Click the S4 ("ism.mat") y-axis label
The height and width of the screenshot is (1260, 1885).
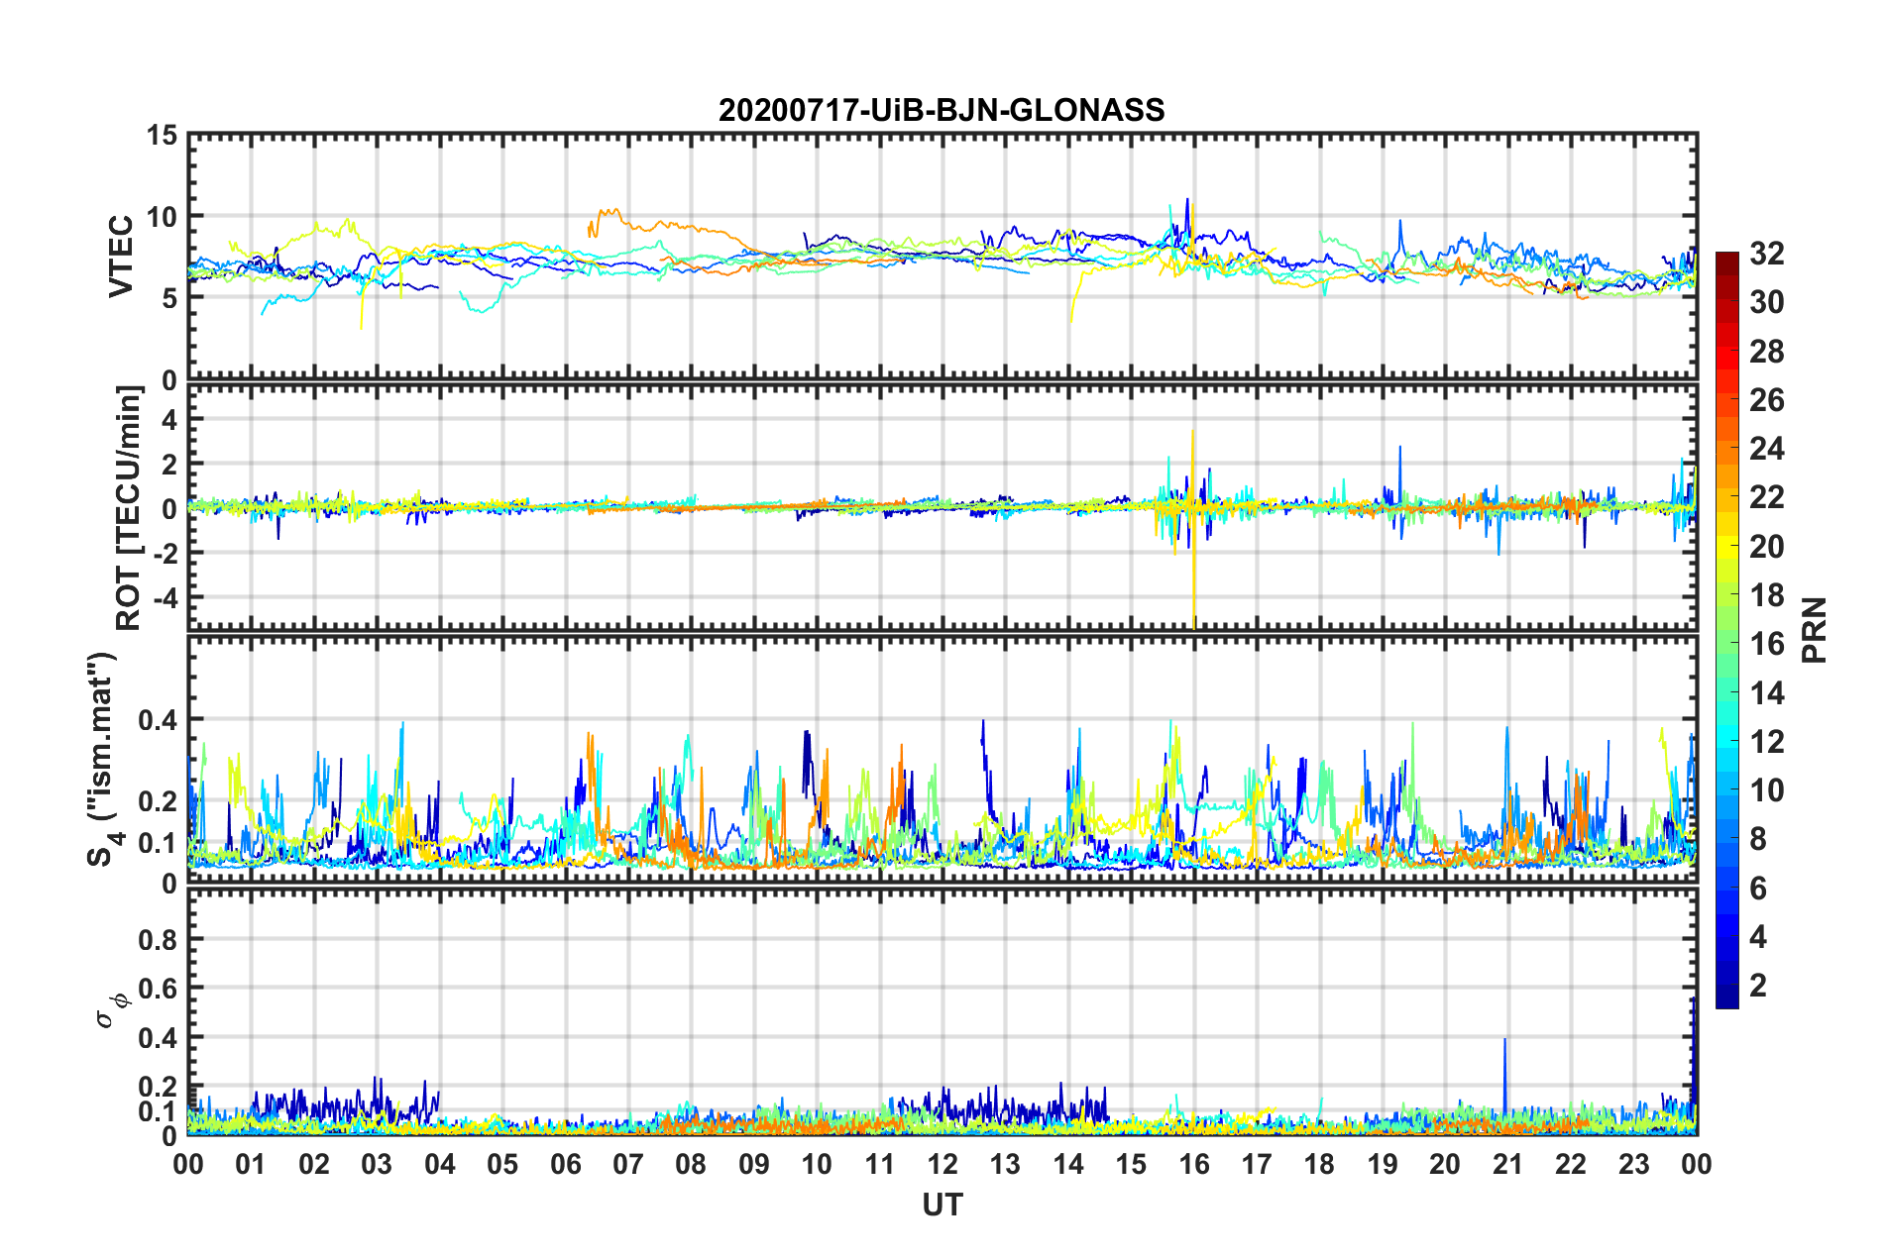click(x=105, y=759)
